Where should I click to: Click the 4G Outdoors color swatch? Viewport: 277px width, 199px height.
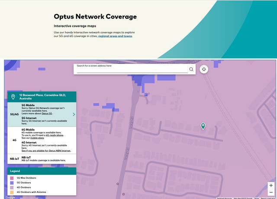12,187
